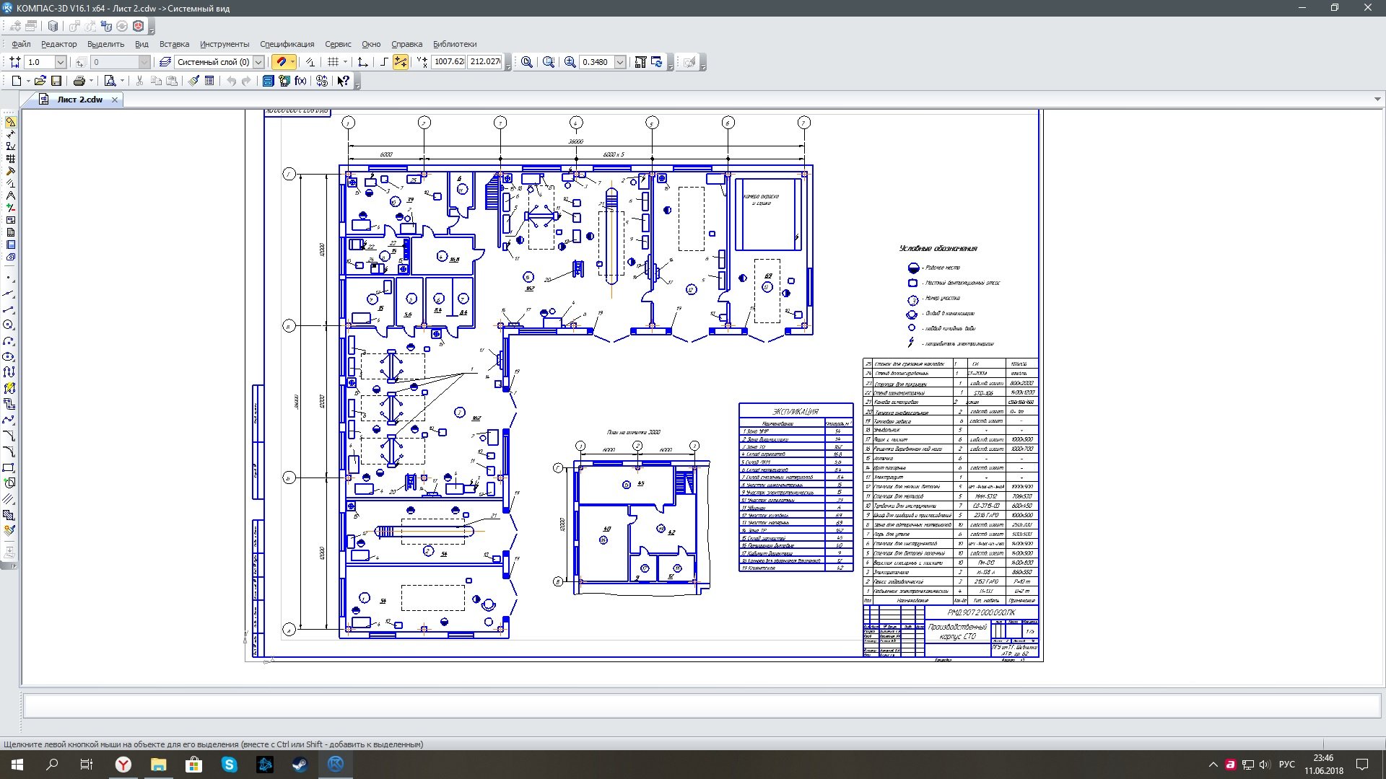Open the Variables f(x) panel icon
The width and height of the screenshot is (1386, 779).
[301, 81]
